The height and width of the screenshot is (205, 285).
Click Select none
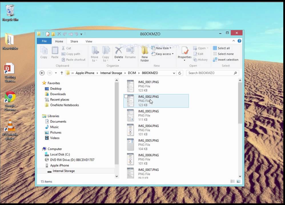223,54
